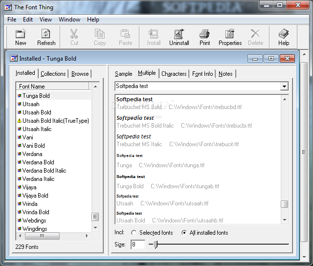313x266 pixels.
Task: Click the warning icon beside Utsaah Bold Italic
Action: coord(19,120)
